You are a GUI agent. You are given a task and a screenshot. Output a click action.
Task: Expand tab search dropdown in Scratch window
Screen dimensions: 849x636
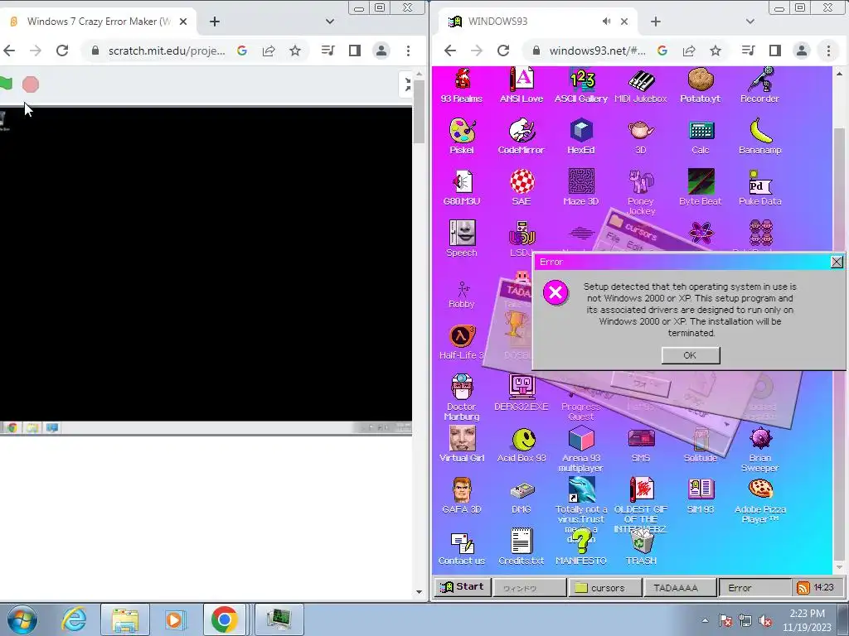point(330,22)
